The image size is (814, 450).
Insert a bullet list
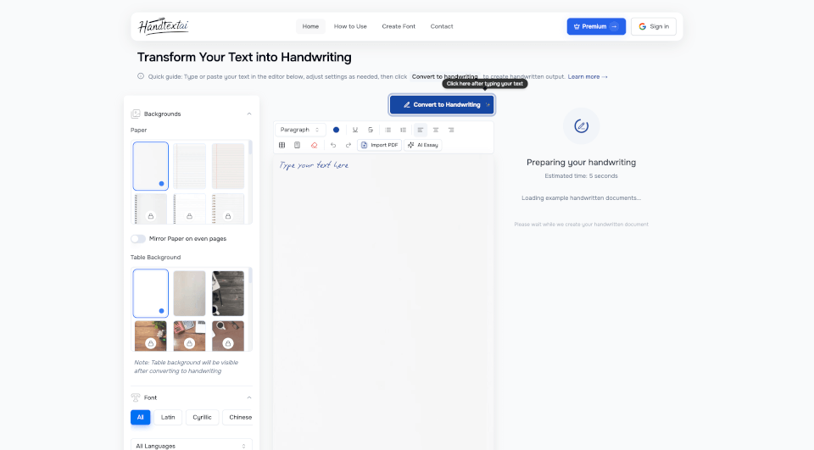[x=387, y=130]
